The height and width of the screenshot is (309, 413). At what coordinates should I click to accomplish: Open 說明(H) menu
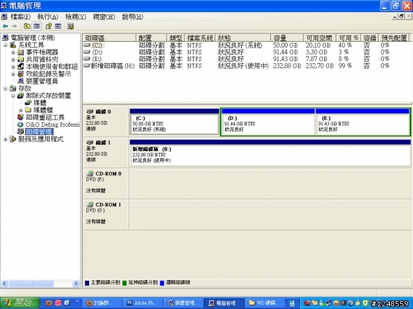(x=132, y=17)
